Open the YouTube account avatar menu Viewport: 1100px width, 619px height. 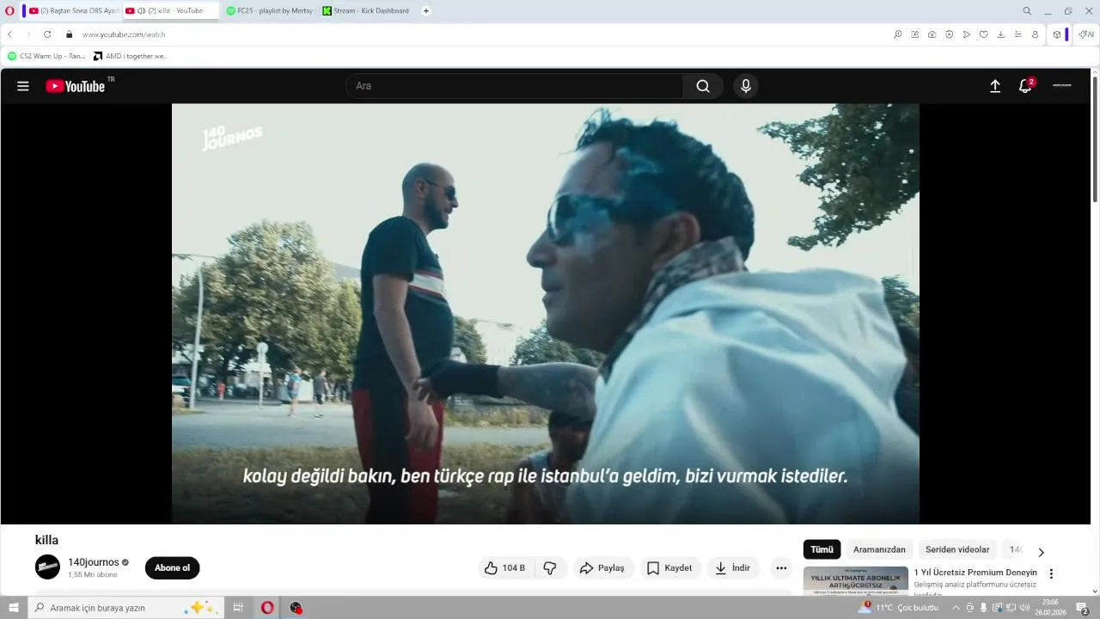click(1062, 86)
